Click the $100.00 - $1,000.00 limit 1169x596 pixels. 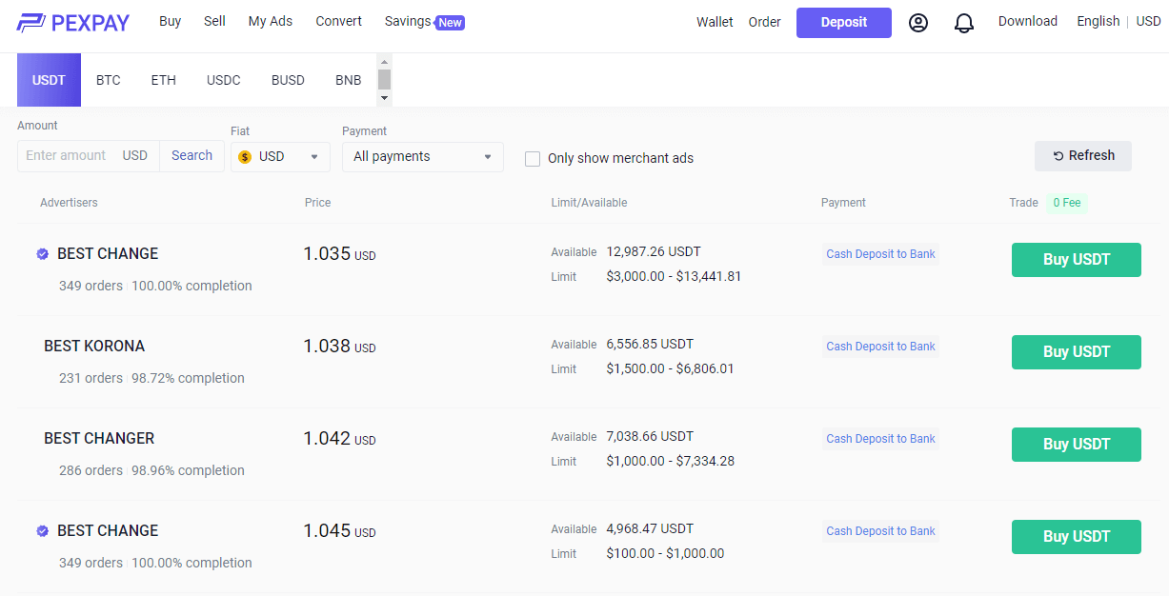[x=665, y=554]
